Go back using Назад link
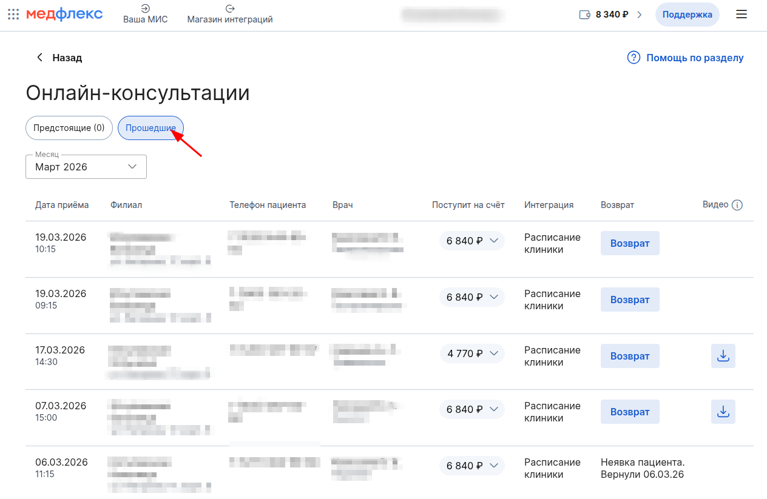 [59, 58]
